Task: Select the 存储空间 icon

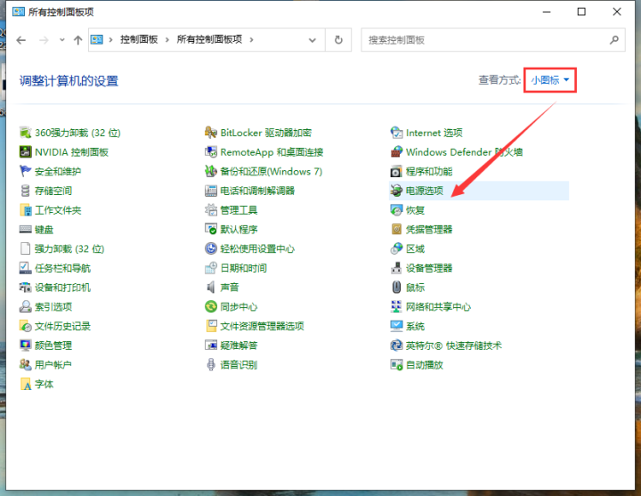Action: 25,191
